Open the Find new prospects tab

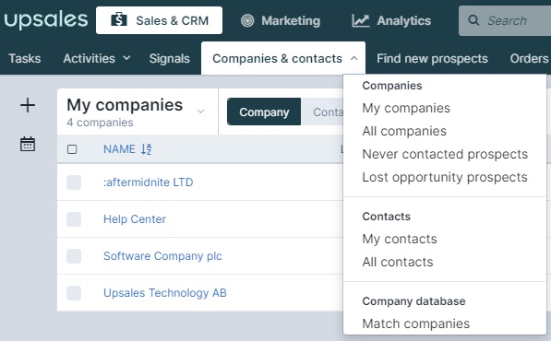[x=432, y=58]
